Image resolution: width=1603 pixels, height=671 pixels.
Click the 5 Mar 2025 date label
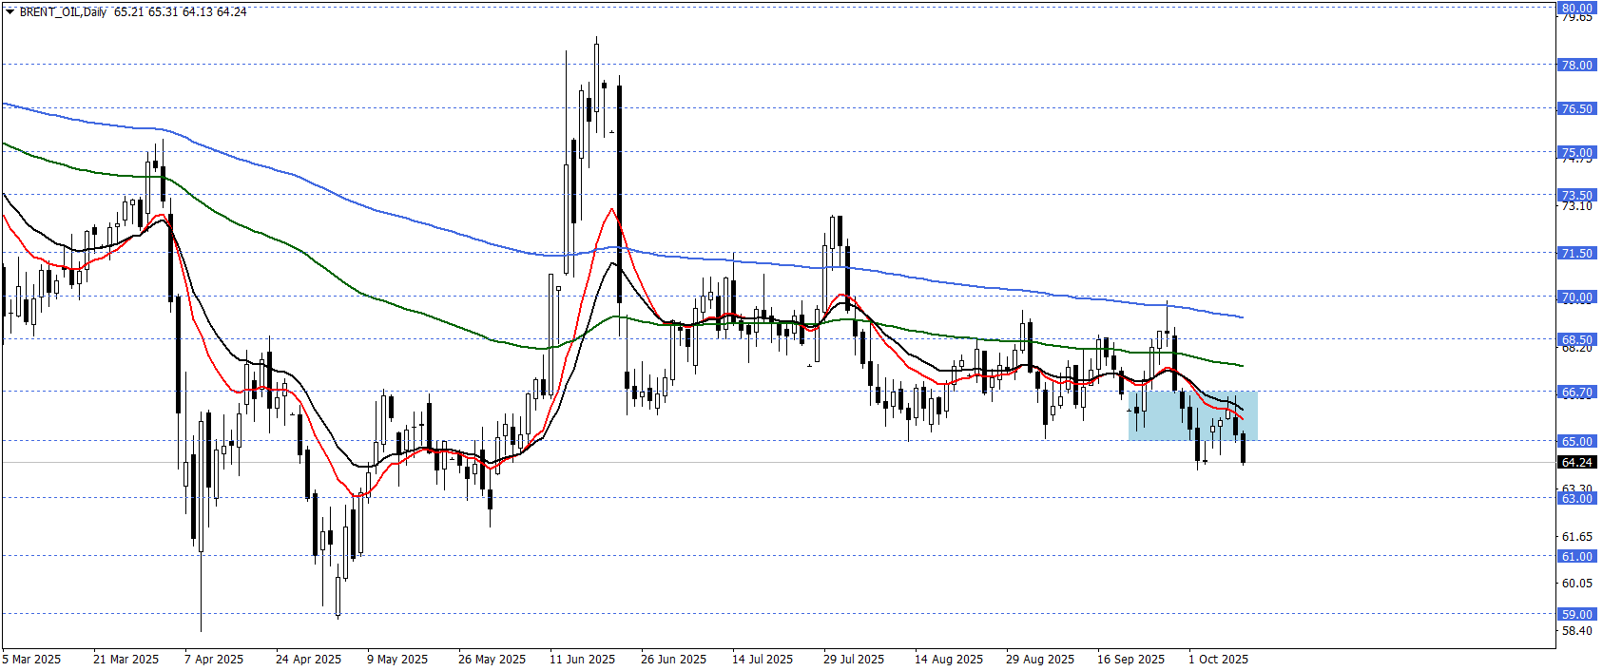click(x=31, y=659)
